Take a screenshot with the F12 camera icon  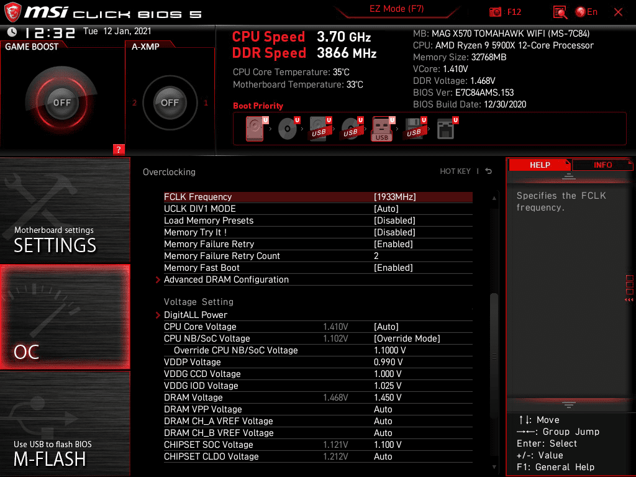click(x=495, y=12)
